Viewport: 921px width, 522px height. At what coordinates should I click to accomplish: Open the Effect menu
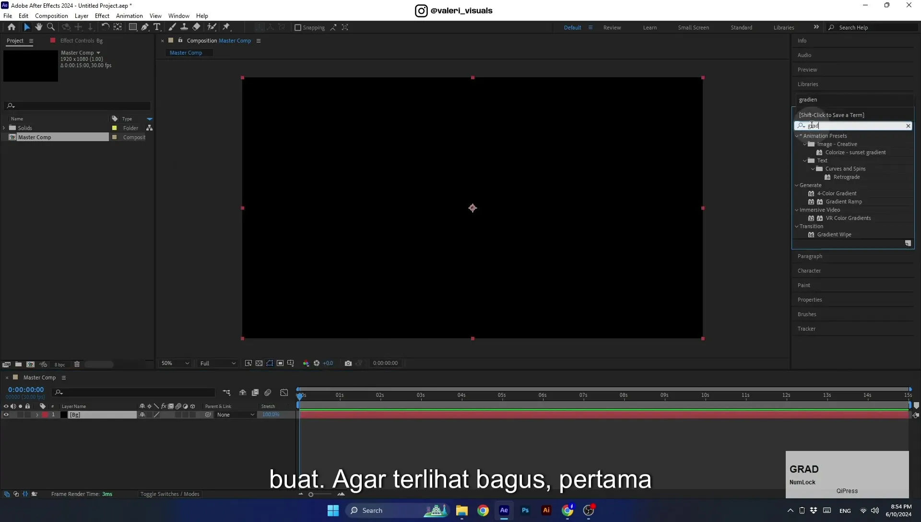pyautogui.click(x=102, y=16)
